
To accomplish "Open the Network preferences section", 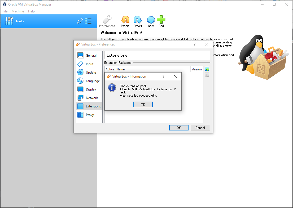I will click(89, 98).
